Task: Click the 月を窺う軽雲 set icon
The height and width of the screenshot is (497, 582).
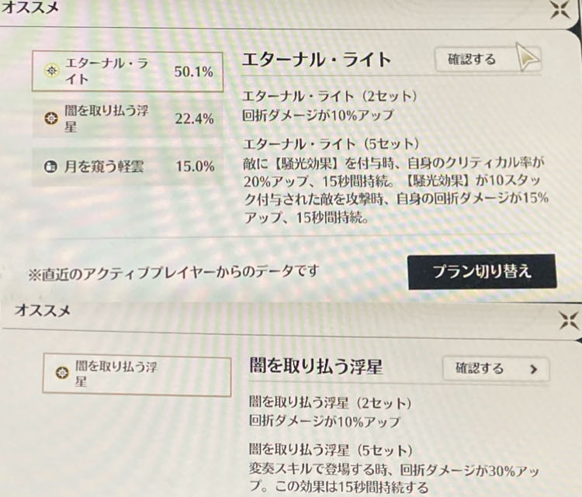Action: point(51,166)
